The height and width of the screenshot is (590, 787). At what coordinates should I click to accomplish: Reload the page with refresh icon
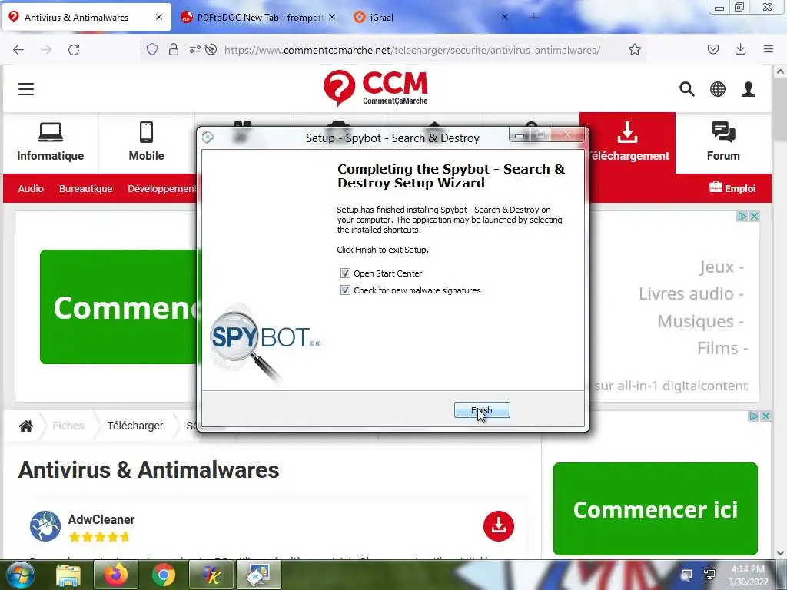click(74, 50)
